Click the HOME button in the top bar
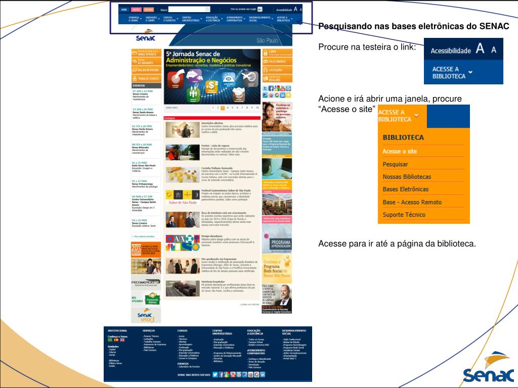518x388 pixels. click(124, 10)
